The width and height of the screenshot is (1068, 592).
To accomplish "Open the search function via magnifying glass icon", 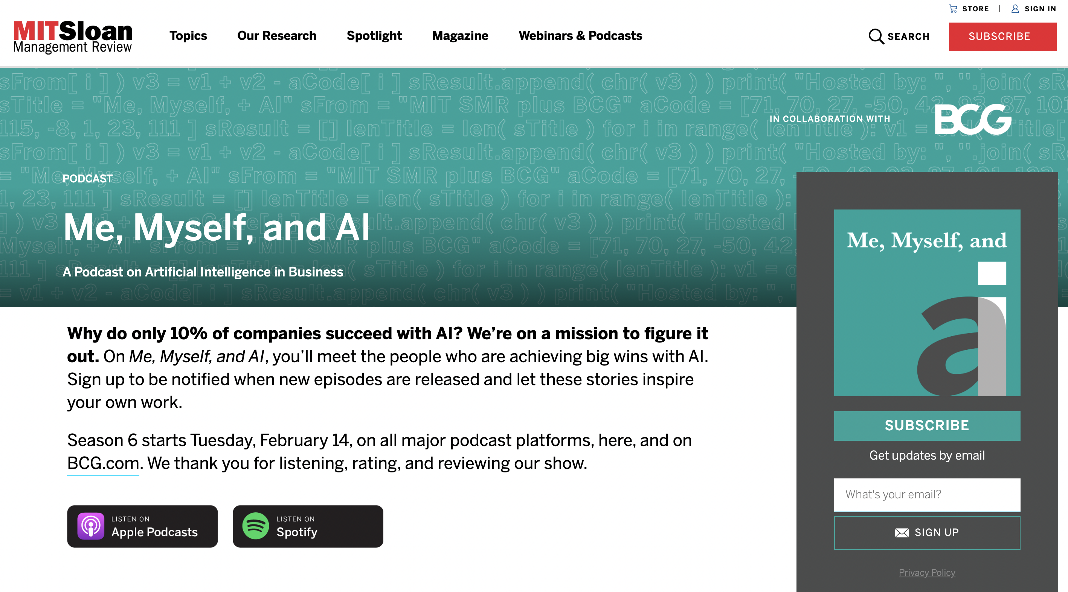I will coord(876,36).
